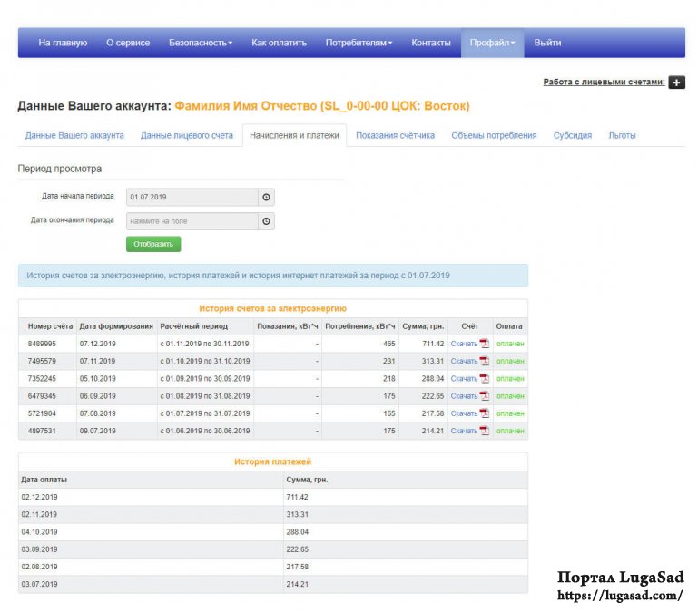Expand the Безопасность dropdown menu
This screenshot has width=698, height=612.
pos(201,43)
